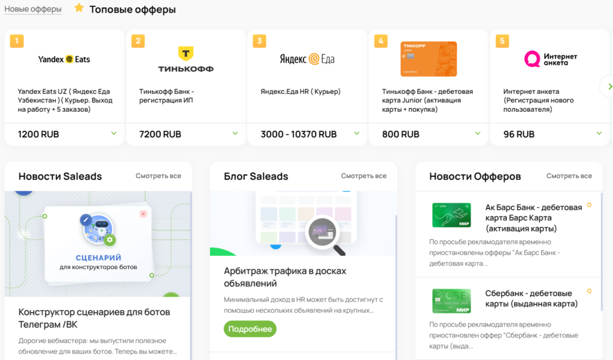View all Новости Saleads
This screenshot has width=613, height=360.
click(158, 176)
